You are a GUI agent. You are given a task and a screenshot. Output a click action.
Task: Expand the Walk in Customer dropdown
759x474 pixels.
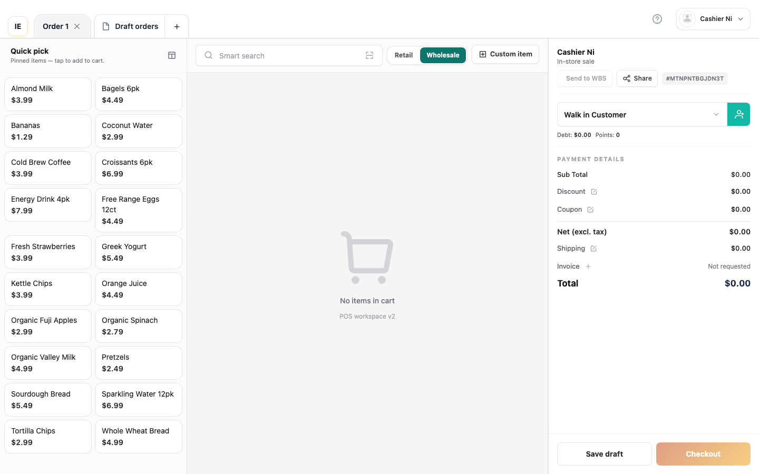642,114
